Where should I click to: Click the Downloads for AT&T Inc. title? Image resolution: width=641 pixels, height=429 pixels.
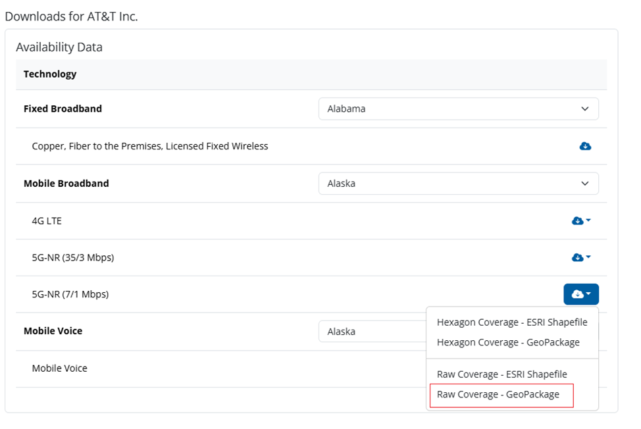[x=71, y=16]
